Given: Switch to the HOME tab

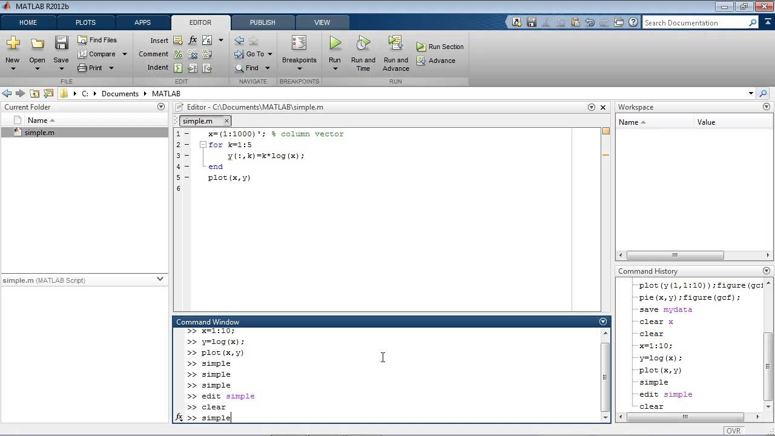Looking at the screenshot, I should pyautogui.click(x=28, y=22).
